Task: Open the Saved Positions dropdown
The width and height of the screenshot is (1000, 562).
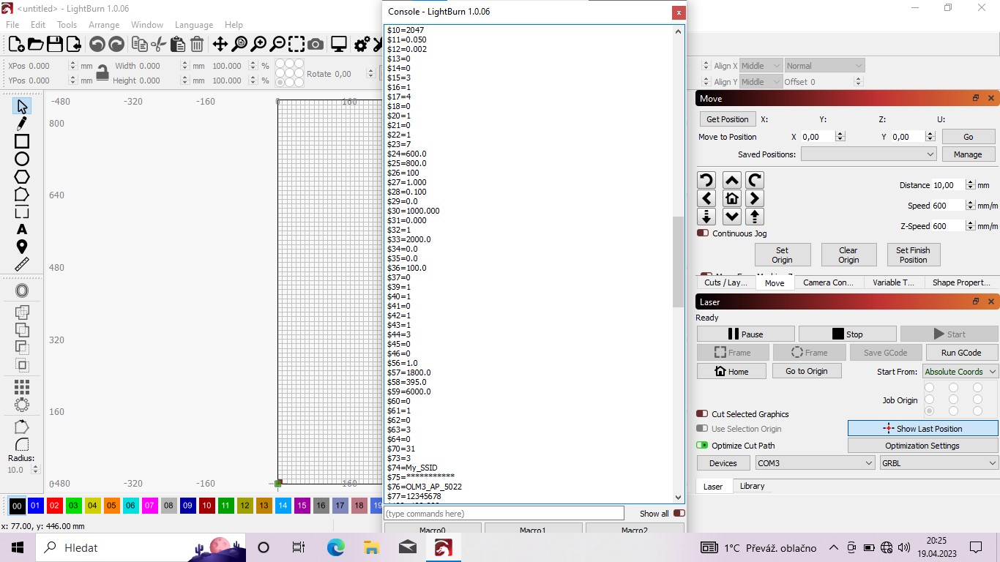Action: coord(868,154)
